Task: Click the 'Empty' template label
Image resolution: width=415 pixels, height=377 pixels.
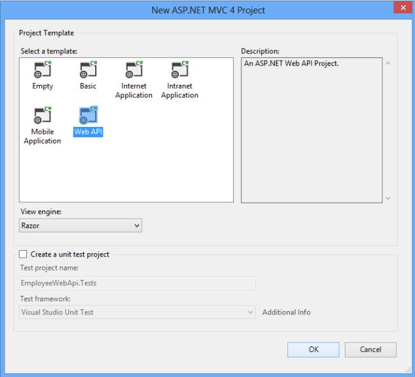Action: coord(43,86)
